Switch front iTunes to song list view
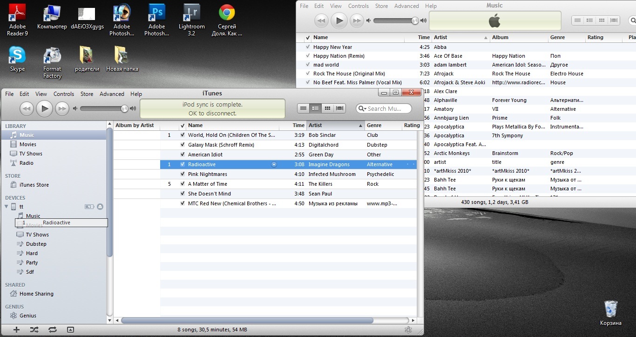636x337 pixels. pyautogui.click(x=303, y=108)
